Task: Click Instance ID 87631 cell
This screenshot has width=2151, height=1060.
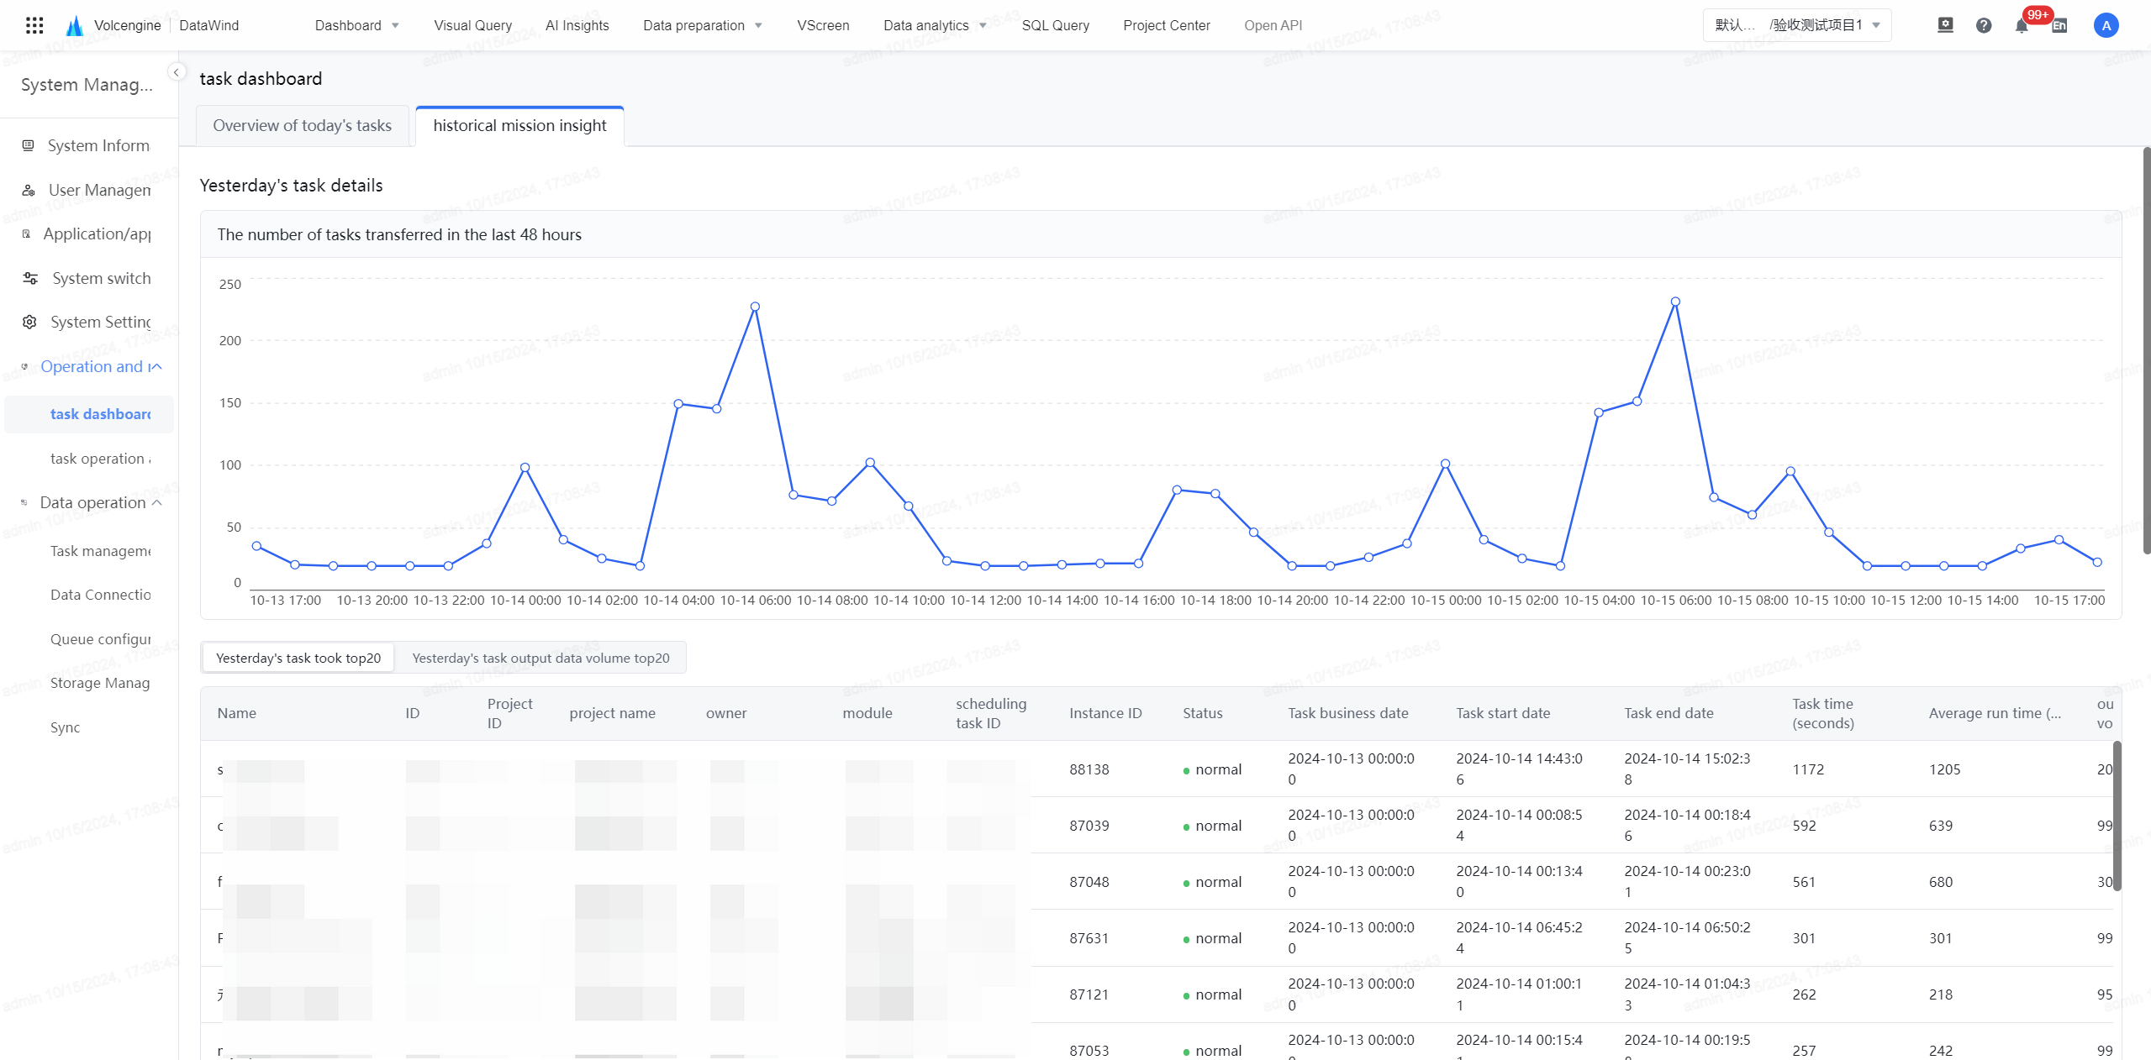Action: coord(1089,938)
